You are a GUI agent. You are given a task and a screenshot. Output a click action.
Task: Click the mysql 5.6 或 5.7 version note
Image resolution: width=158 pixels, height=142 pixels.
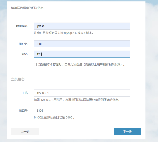pos(64,33)
